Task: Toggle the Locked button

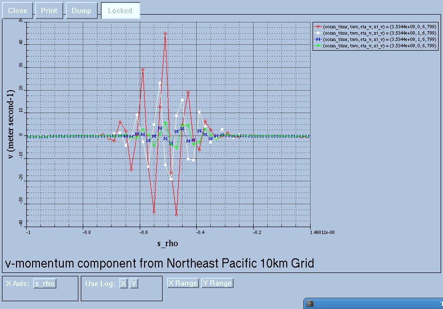Action: (120, 10)
